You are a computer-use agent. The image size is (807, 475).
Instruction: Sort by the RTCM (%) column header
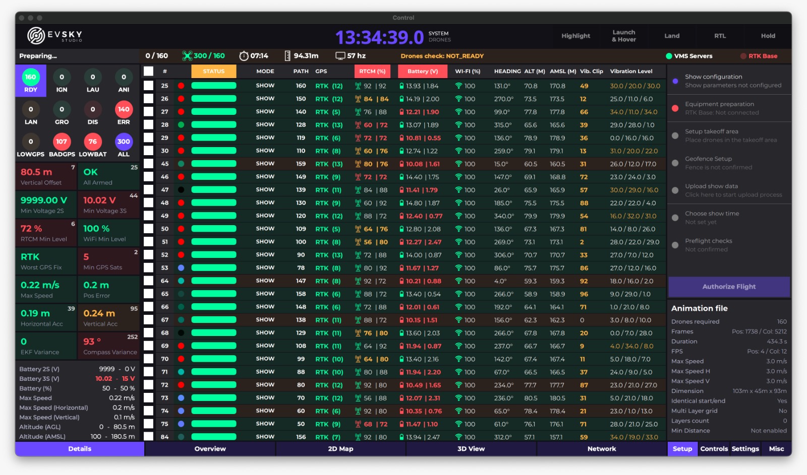click(373, 72)
